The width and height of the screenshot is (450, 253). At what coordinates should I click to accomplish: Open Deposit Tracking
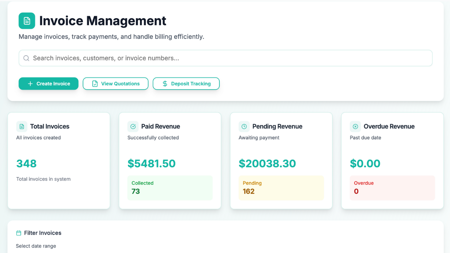point(186,84)
